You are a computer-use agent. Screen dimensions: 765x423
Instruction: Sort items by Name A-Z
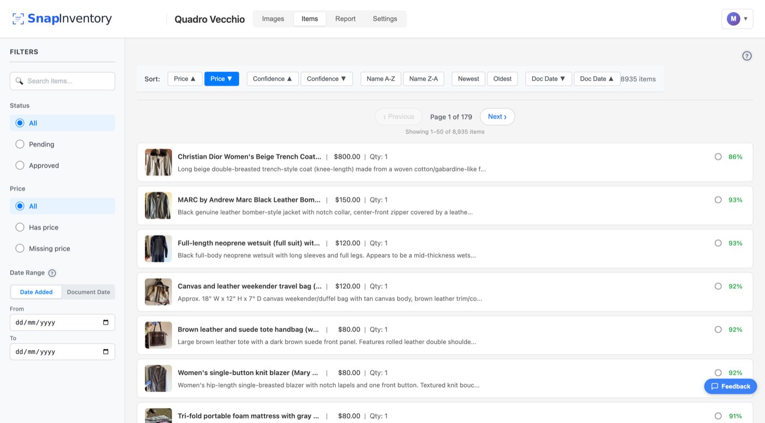pyautogui.click(x=381, y=79)
